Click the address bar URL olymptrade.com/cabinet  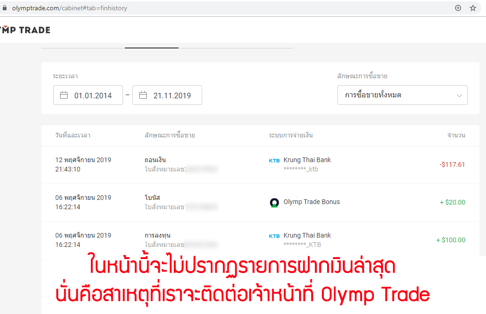point(69,8)
